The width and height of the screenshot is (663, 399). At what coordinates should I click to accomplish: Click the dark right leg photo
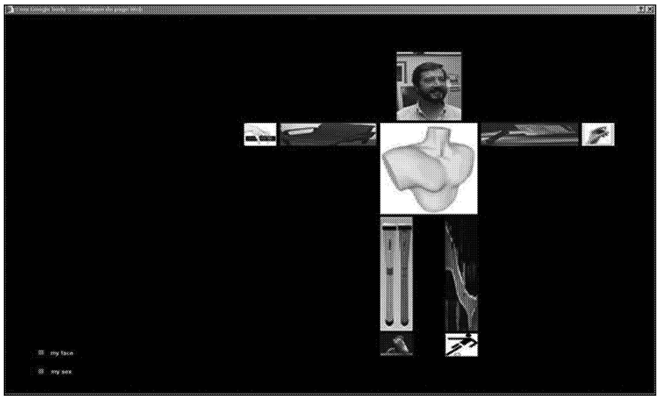point(461,274)
